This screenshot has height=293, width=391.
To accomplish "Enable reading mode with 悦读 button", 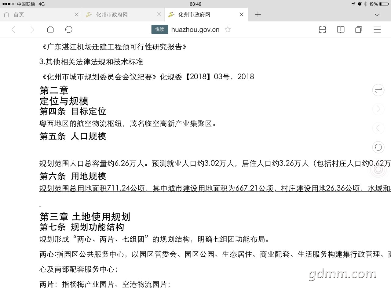I will click(x=160, y=29).
